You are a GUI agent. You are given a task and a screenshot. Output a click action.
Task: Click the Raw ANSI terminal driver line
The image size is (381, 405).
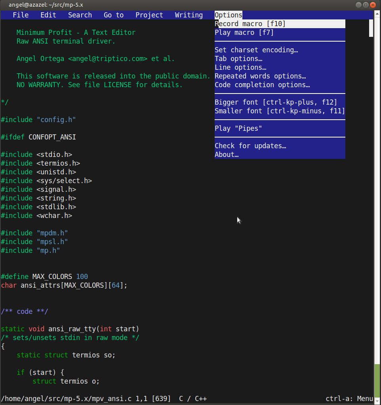click(66, 41)
